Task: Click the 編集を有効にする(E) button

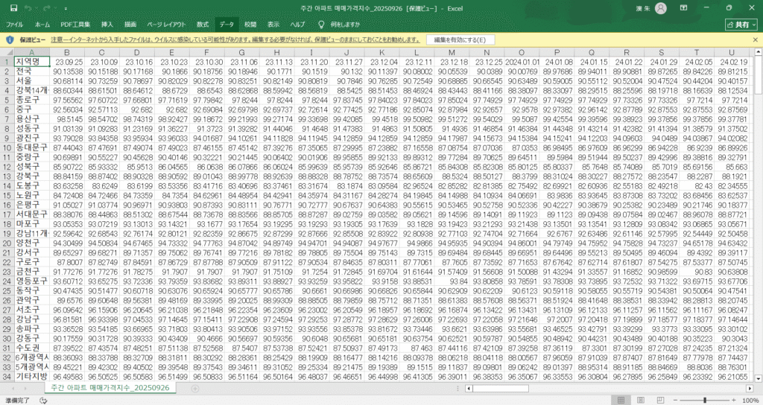Action: [x=460, y=39]
